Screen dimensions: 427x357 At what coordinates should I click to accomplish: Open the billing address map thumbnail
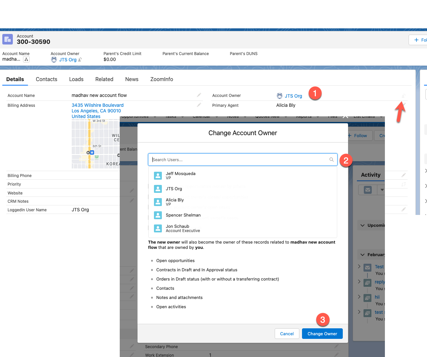pos(96,144)
